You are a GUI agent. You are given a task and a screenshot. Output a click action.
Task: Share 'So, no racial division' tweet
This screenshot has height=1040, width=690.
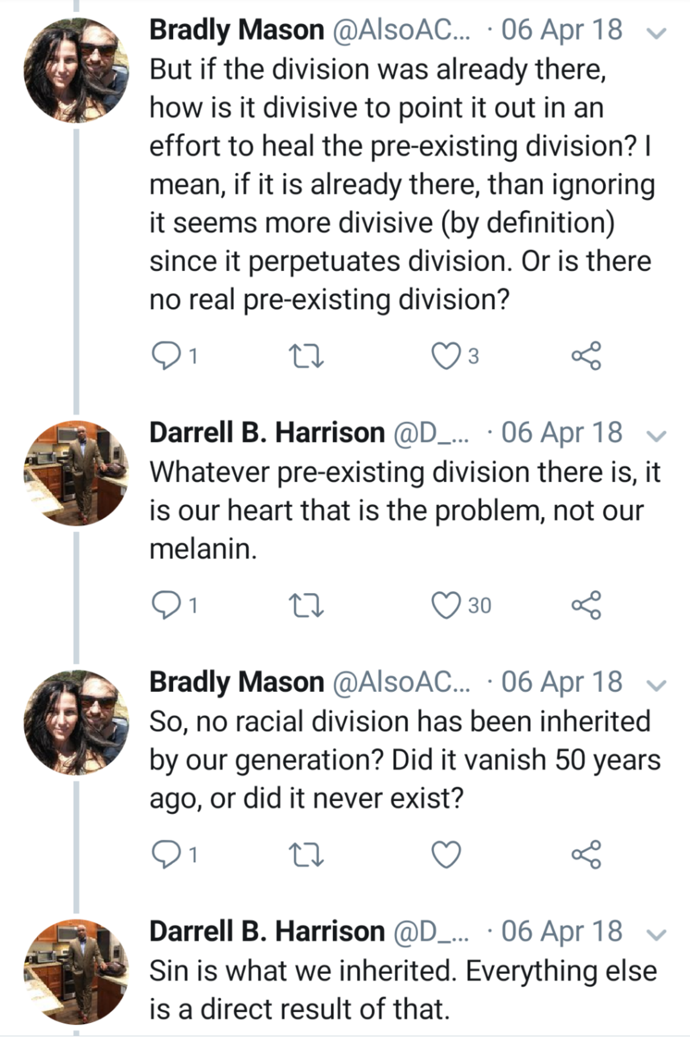(x=586, y=855)
